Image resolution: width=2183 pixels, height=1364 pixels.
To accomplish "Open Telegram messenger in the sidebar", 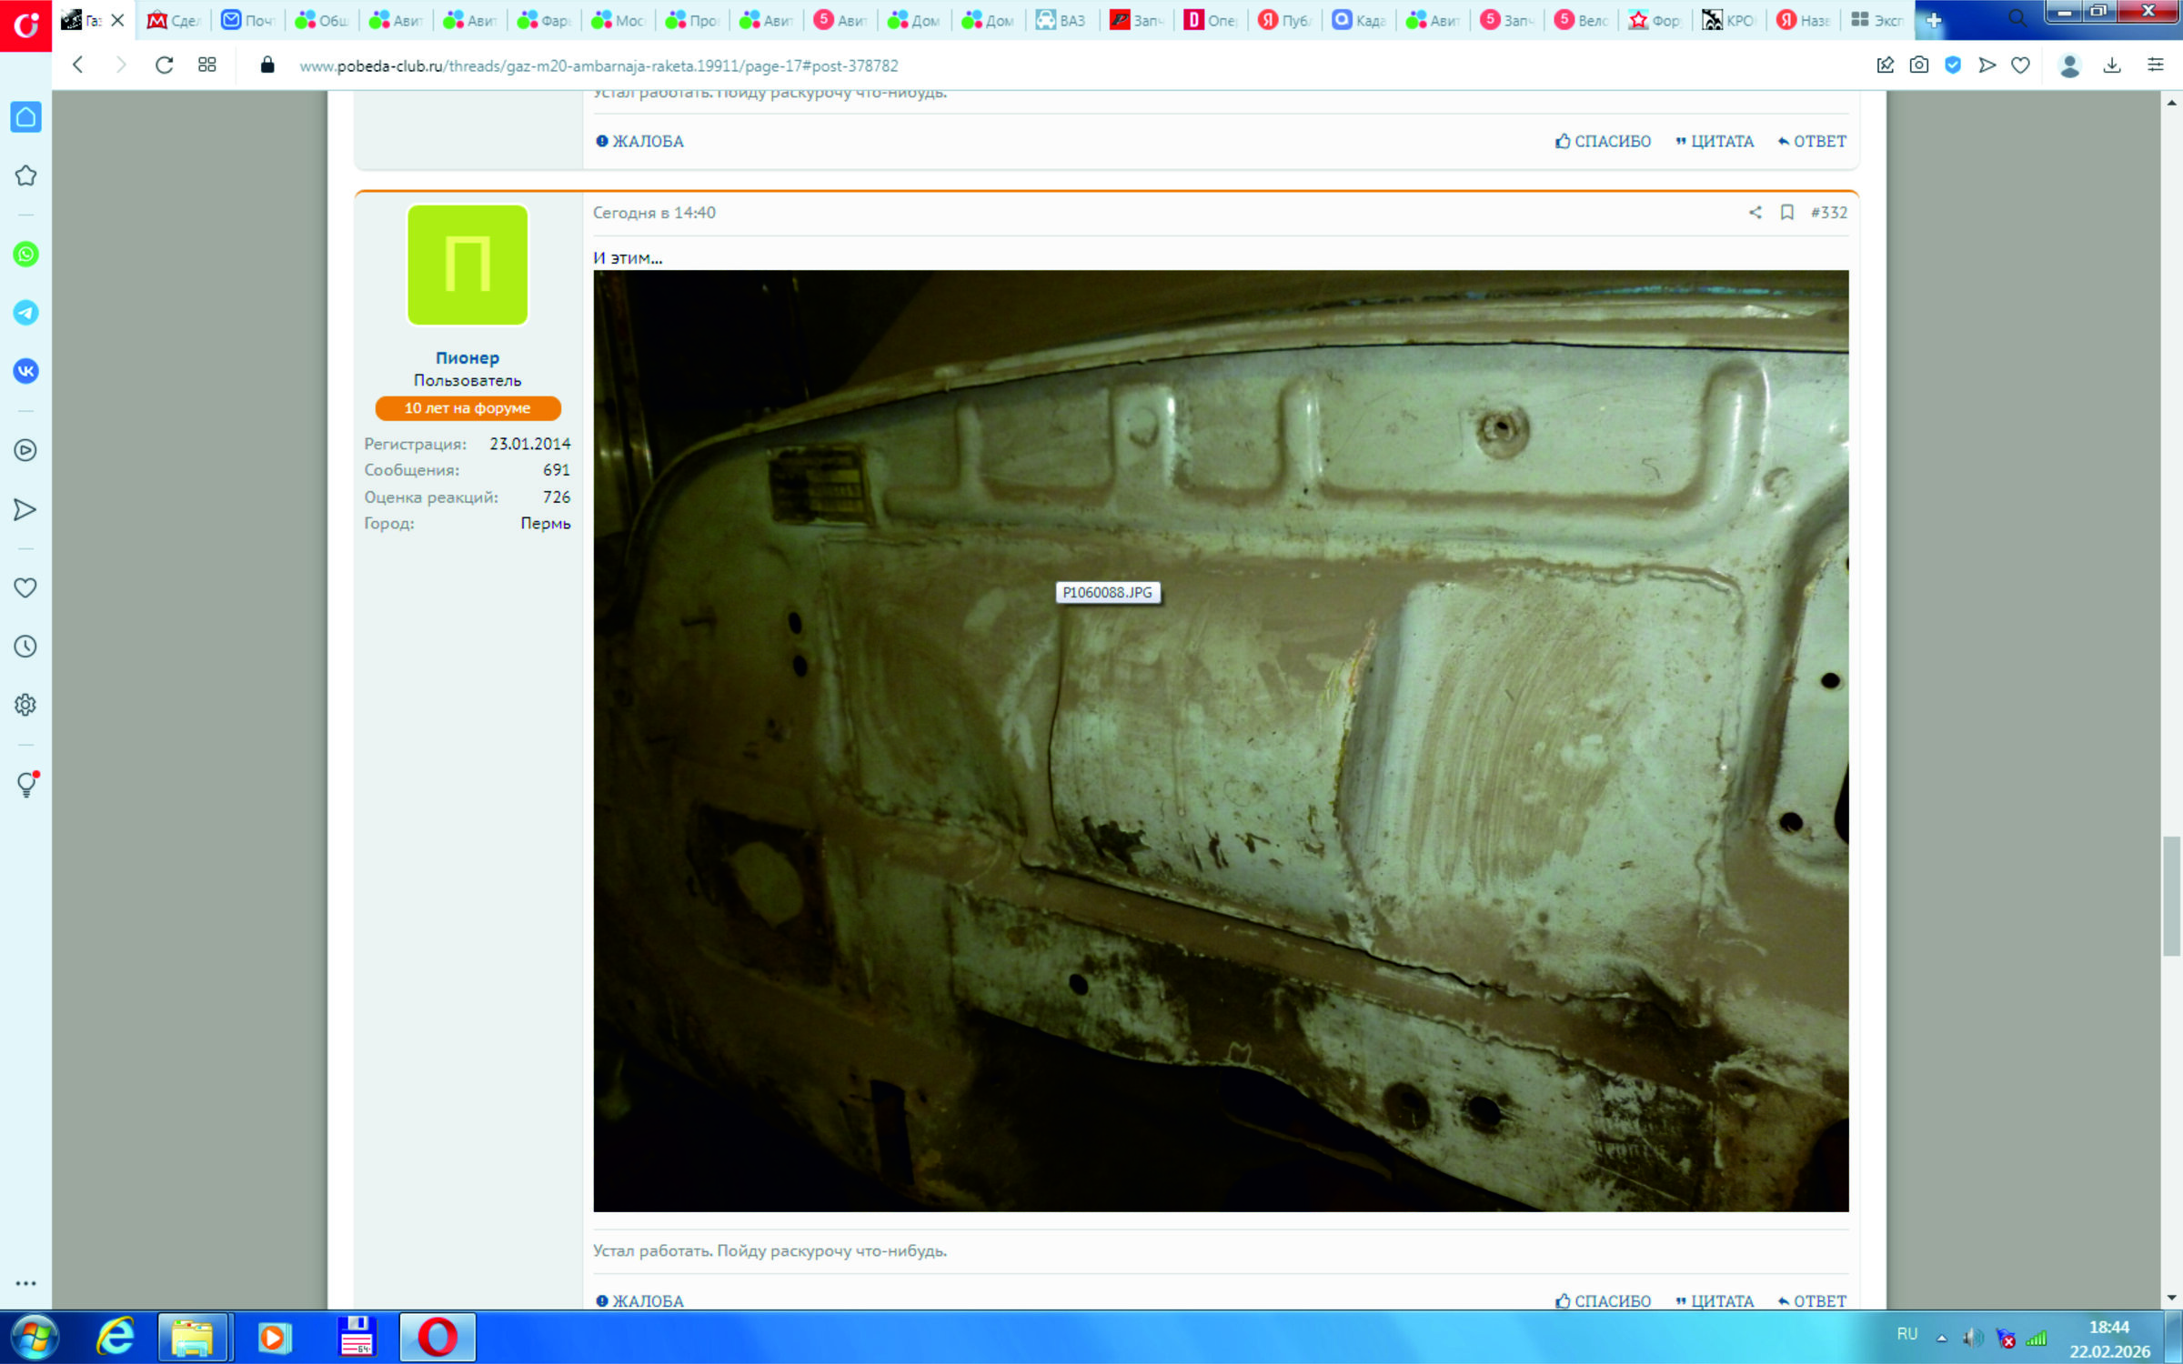I will pyautogui.click(x=25, y=313).
